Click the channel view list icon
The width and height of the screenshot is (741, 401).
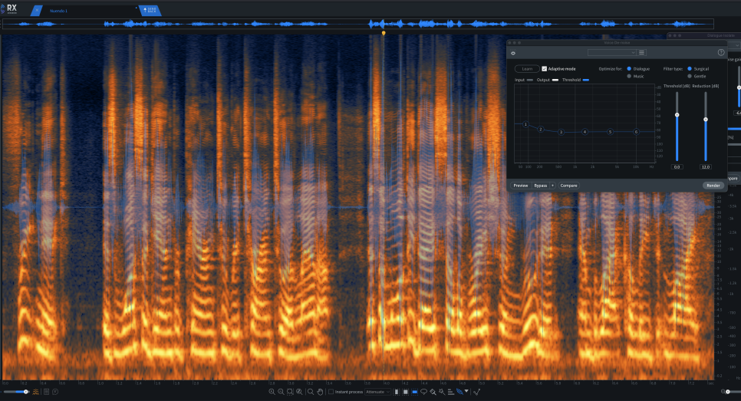click(46, 392)
